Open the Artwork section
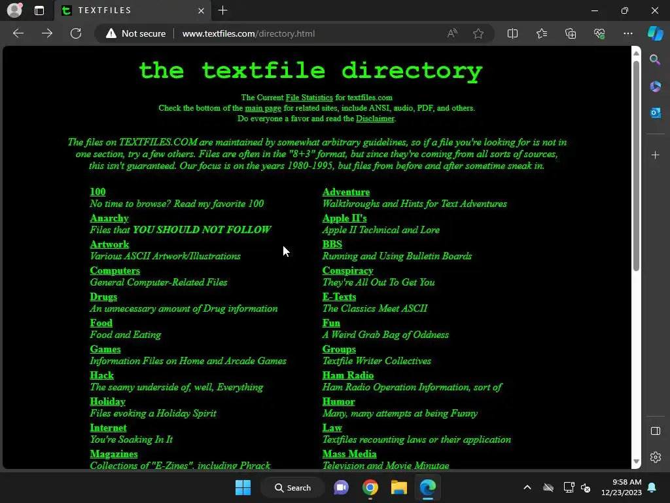Screen dimensions: 670x503 109,244
